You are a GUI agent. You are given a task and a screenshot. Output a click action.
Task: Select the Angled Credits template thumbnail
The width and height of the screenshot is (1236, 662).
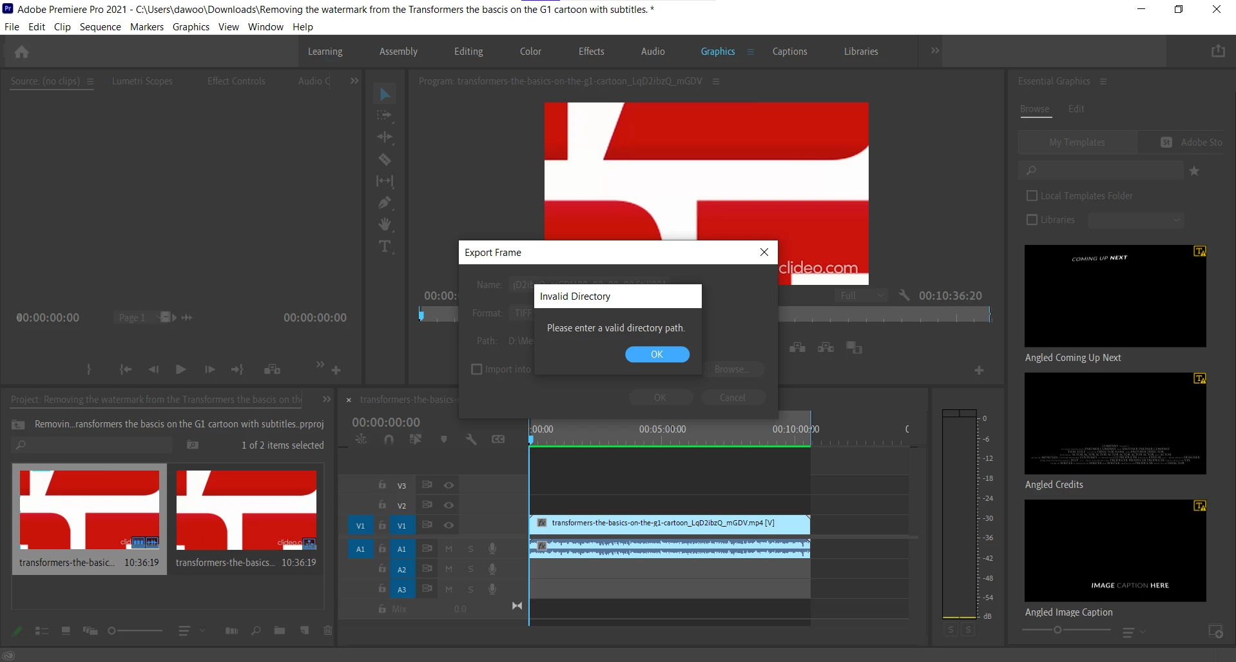click(1115, 423)
